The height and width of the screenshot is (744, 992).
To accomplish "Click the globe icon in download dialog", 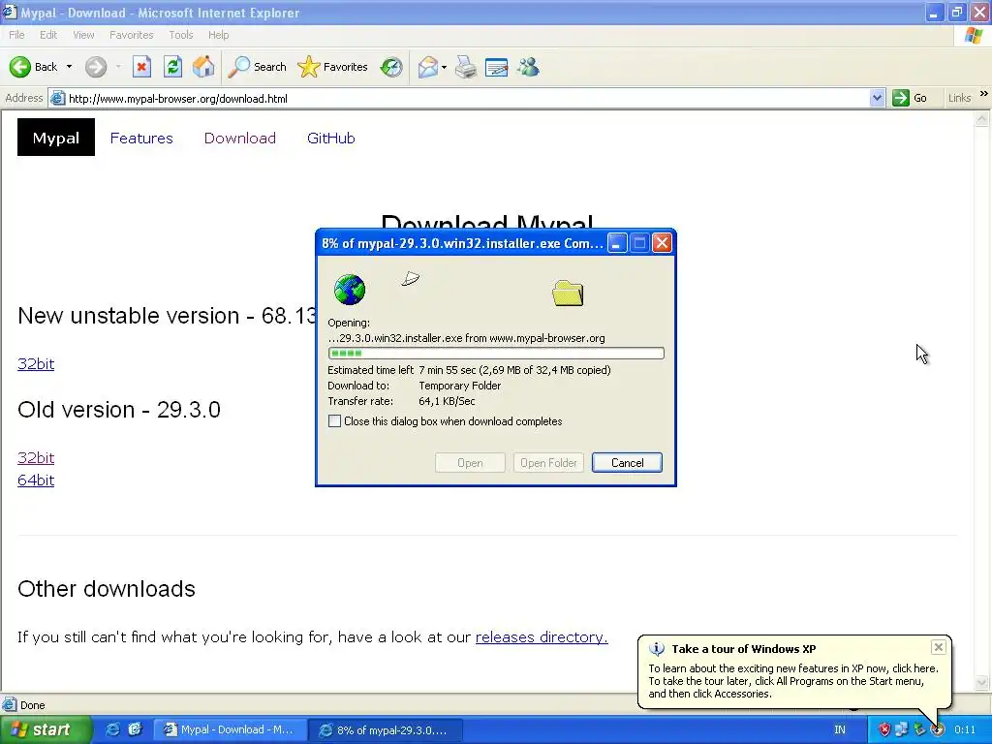I will point(349,290).
